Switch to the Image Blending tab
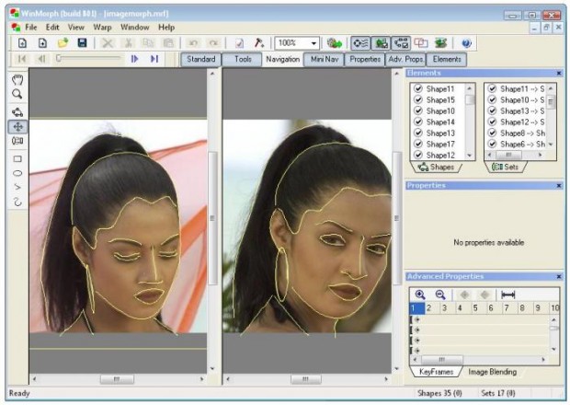570x405 pixels. pos(492,372)
